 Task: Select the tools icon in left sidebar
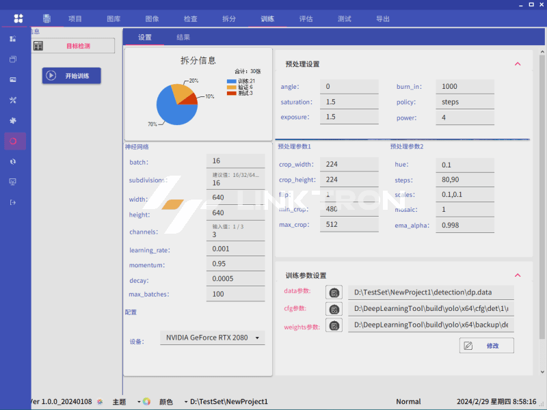pyautogui.click(x=13, y=100)
